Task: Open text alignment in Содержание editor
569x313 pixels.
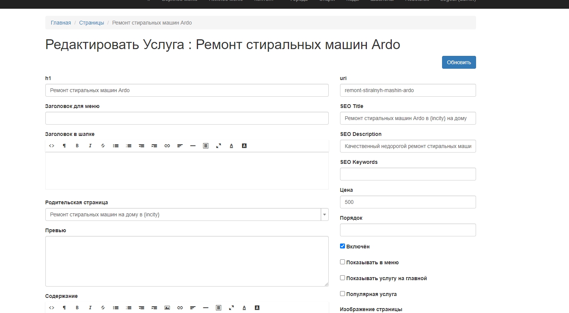Action: tap(193, 308)
